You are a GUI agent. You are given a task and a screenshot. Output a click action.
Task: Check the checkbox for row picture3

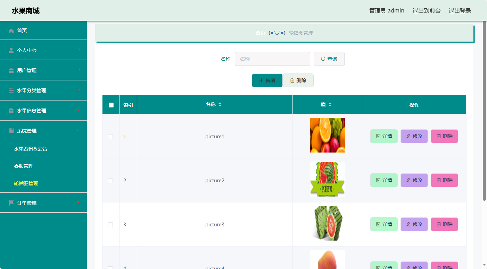point(110,224)
